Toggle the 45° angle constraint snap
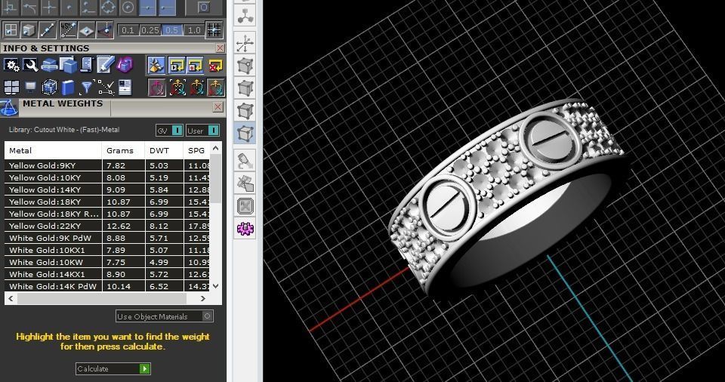Viewport: 725px width, 382px height. point(68,30)
